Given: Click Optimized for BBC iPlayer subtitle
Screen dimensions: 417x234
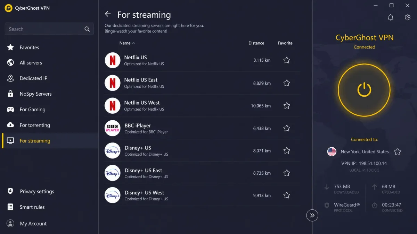Looking at the screenshot, I should click(x=146, y=132).
